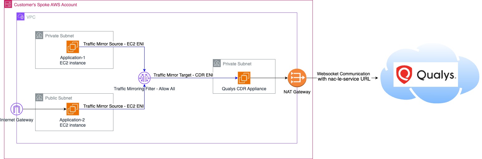Click the Application-1 EC2 instance icon
The image size is (482, 159).
(x=73, y=47)
